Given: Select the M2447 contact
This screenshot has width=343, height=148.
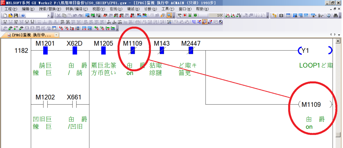Looking at the screenshot, I should click(x=191, y=50).
